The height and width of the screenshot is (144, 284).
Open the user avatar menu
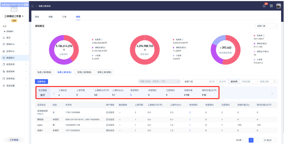(278, 6)
